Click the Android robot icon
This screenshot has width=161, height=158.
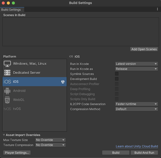click(7, 91)
